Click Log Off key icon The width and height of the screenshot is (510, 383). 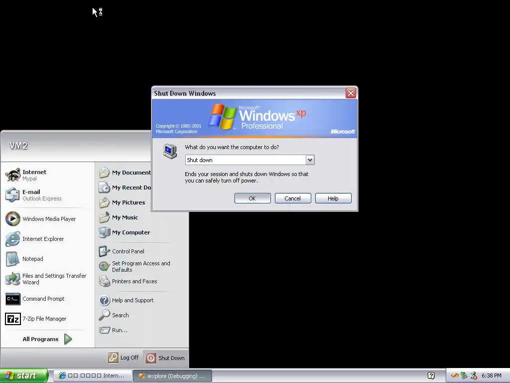[x=113, y=358]
